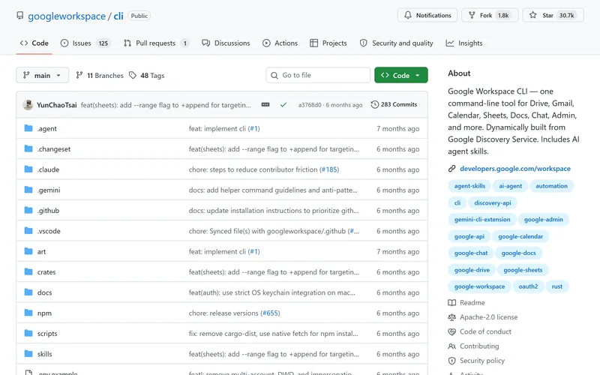This screenshot has height=375, width=600.
Task: Click the discovery-api topic tag
Action: [493, 202]
